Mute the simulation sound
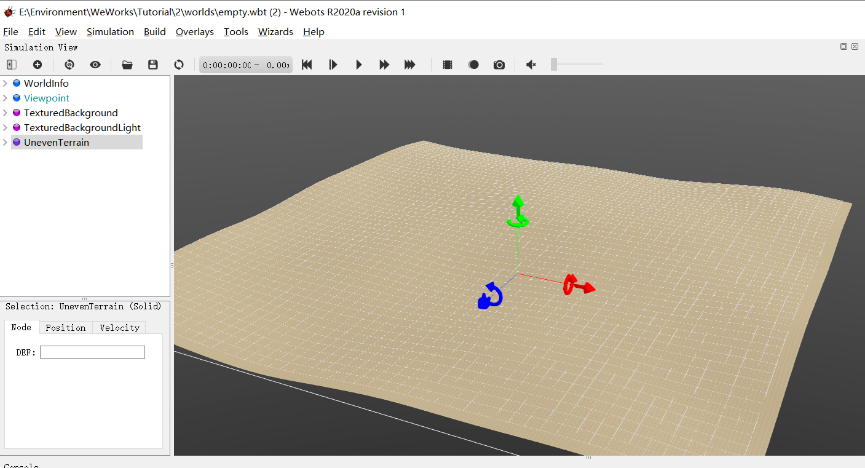The height and width of the screenshot is (468, 865). pyautogui.click(x=532, y=65)
